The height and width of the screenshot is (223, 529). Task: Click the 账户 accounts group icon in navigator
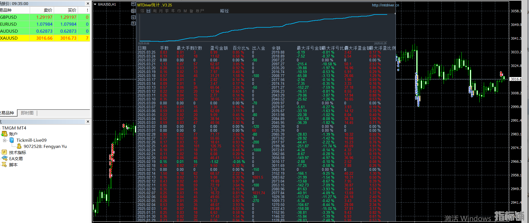tap(4, 134)
